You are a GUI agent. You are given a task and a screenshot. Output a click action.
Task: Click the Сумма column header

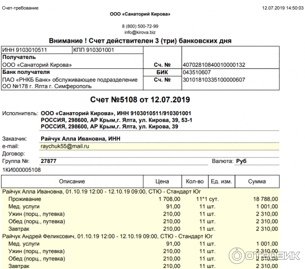[257, 181]
